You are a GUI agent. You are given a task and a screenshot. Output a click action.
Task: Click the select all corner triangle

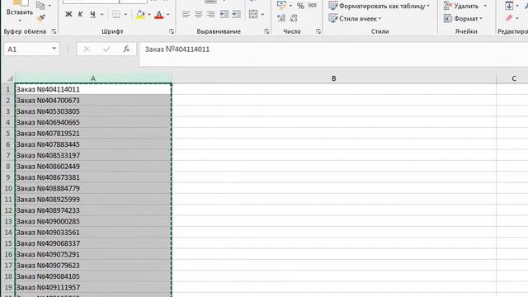[x=10, y=78]
